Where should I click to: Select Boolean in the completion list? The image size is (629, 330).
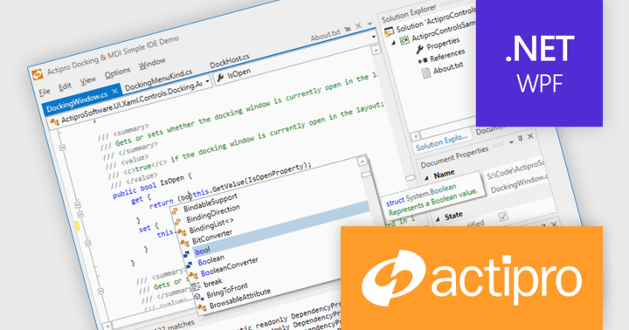tap(211, 260)
